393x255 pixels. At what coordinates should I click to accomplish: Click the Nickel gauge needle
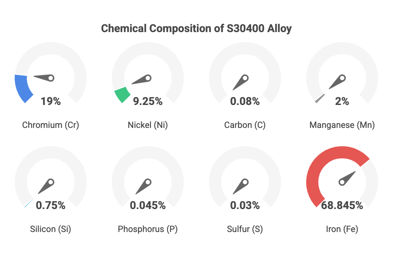tap(141, 80)
